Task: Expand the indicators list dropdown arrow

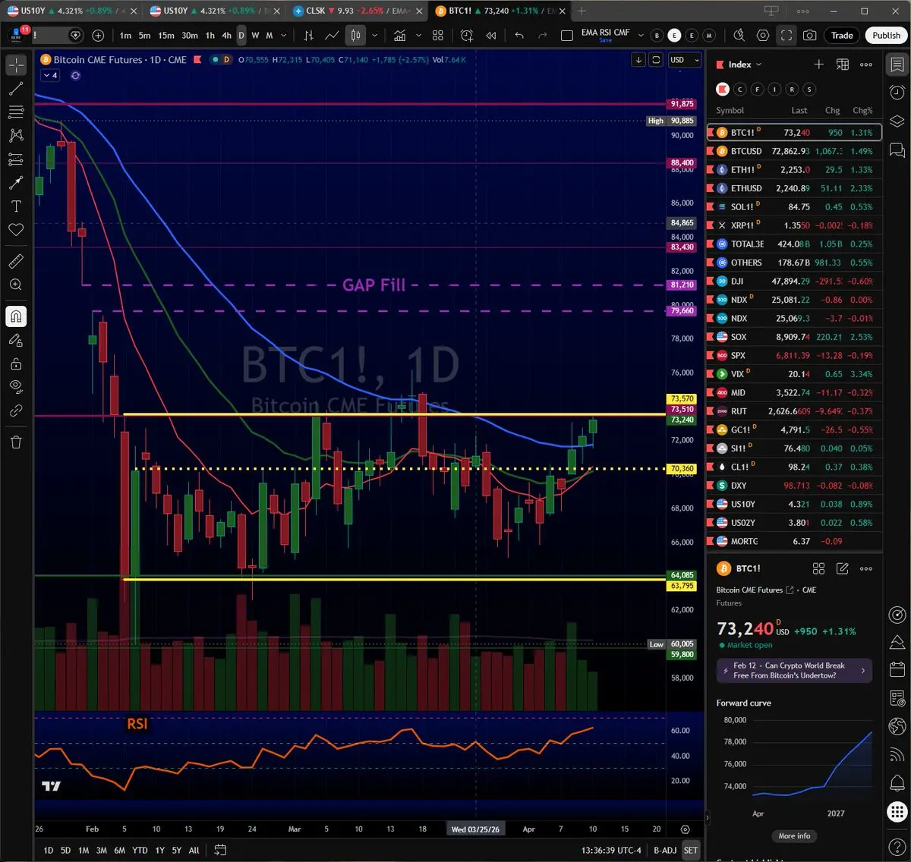Action: [418, 35]
